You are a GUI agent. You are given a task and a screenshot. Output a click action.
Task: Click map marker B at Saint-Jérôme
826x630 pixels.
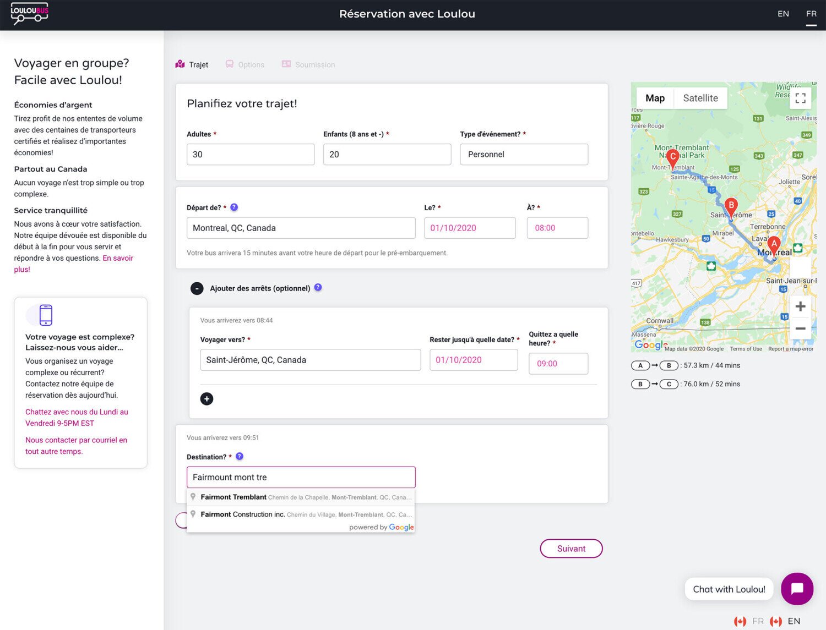[731, 208]
